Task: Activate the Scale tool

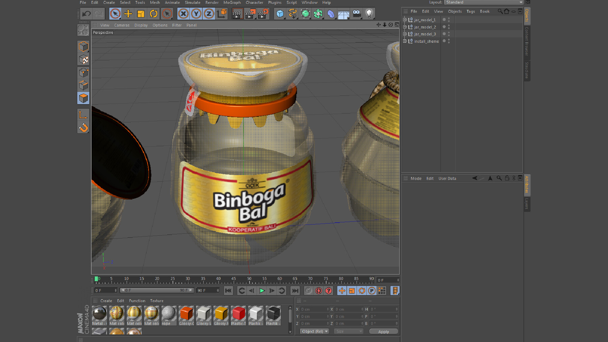Action: [141, 13]
